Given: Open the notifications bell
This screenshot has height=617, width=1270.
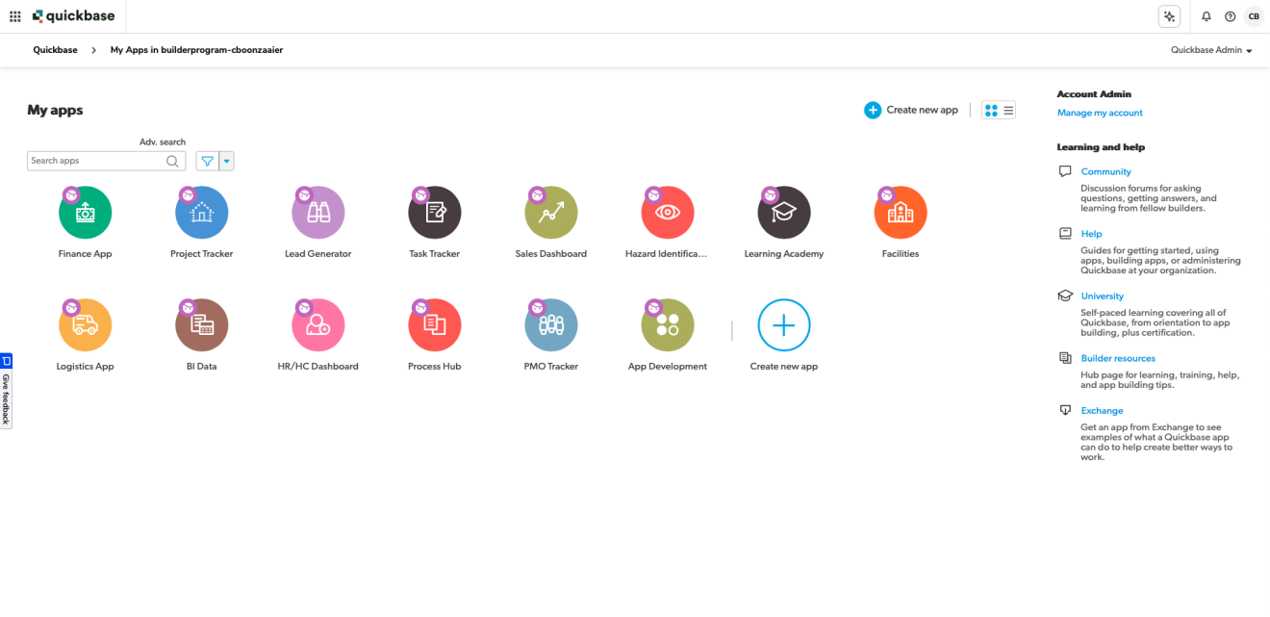Looking at the screenshot, I should [x=1206, y=16].
